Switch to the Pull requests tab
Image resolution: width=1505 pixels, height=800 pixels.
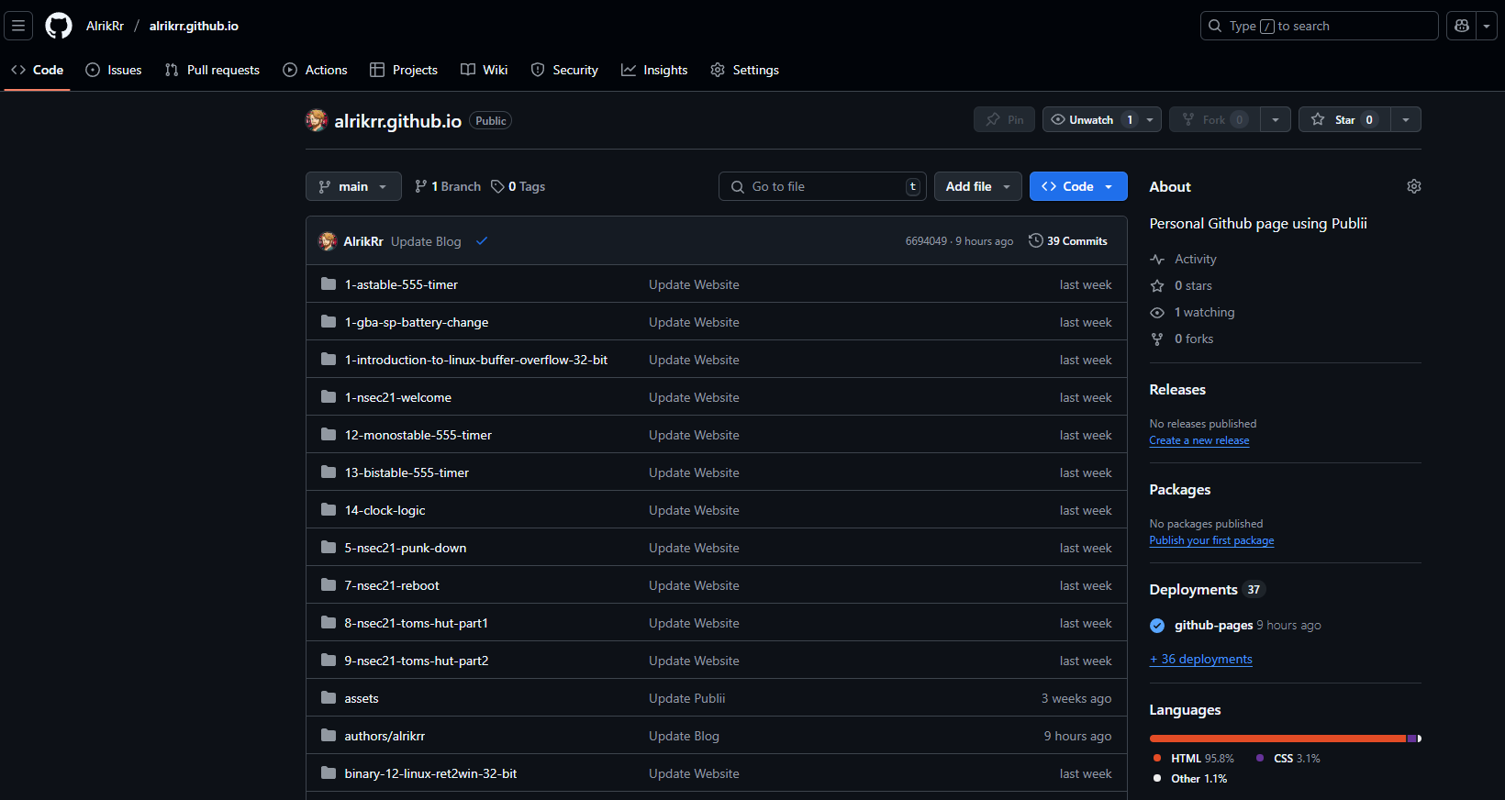[x=212, y=70]
